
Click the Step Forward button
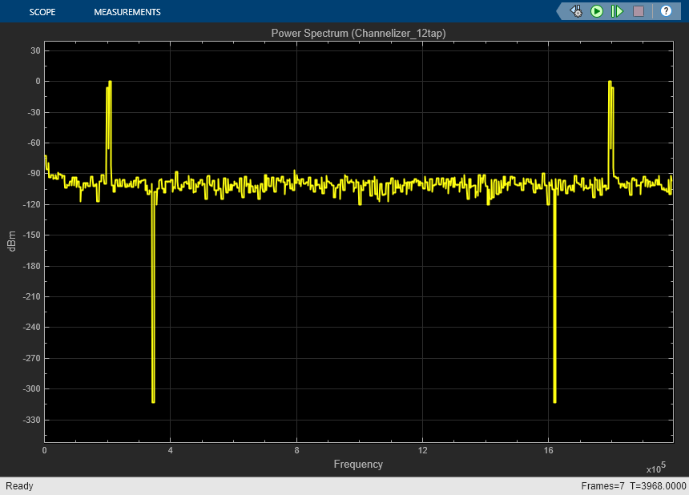(617, 11)
